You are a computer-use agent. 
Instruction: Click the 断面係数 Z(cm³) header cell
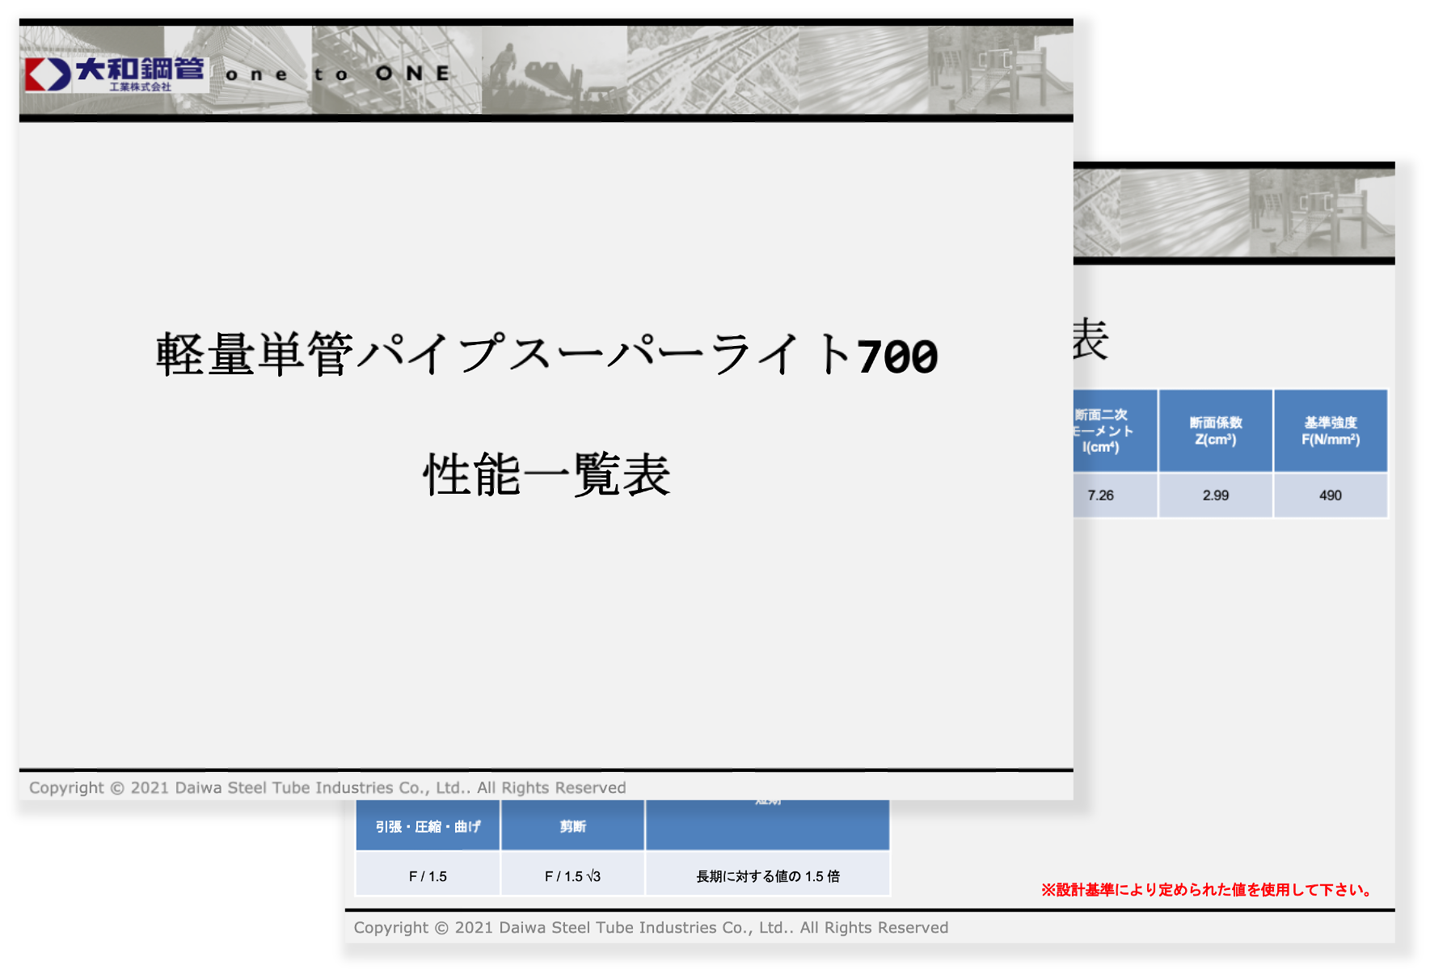pyautogui.click(x=1215, y=431)
